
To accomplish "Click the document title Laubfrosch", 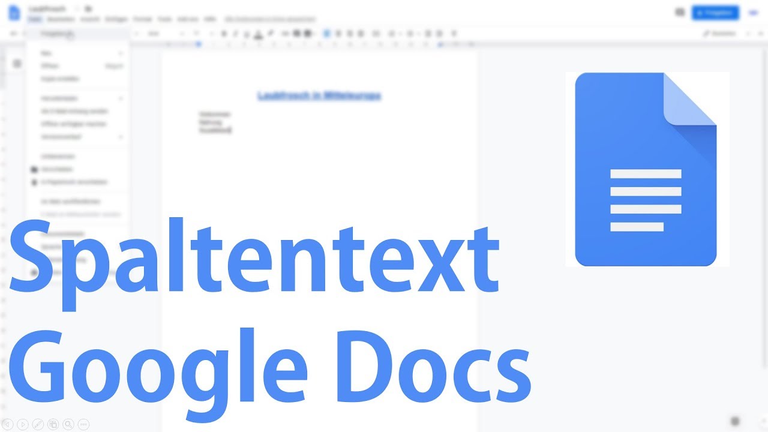I will [x=47, y=9].
